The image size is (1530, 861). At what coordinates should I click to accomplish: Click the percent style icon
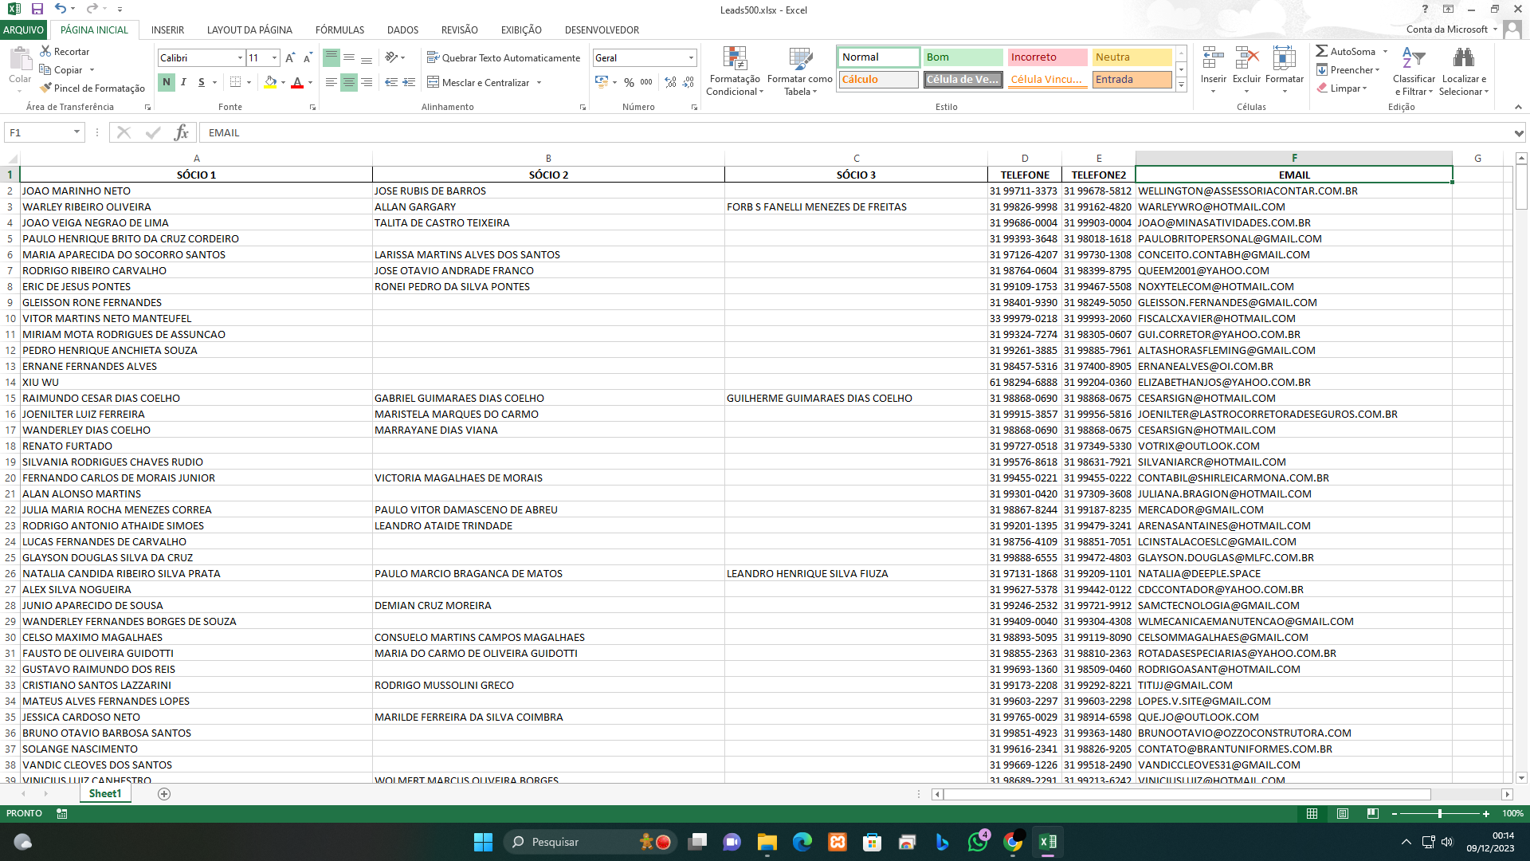[629, 82]
